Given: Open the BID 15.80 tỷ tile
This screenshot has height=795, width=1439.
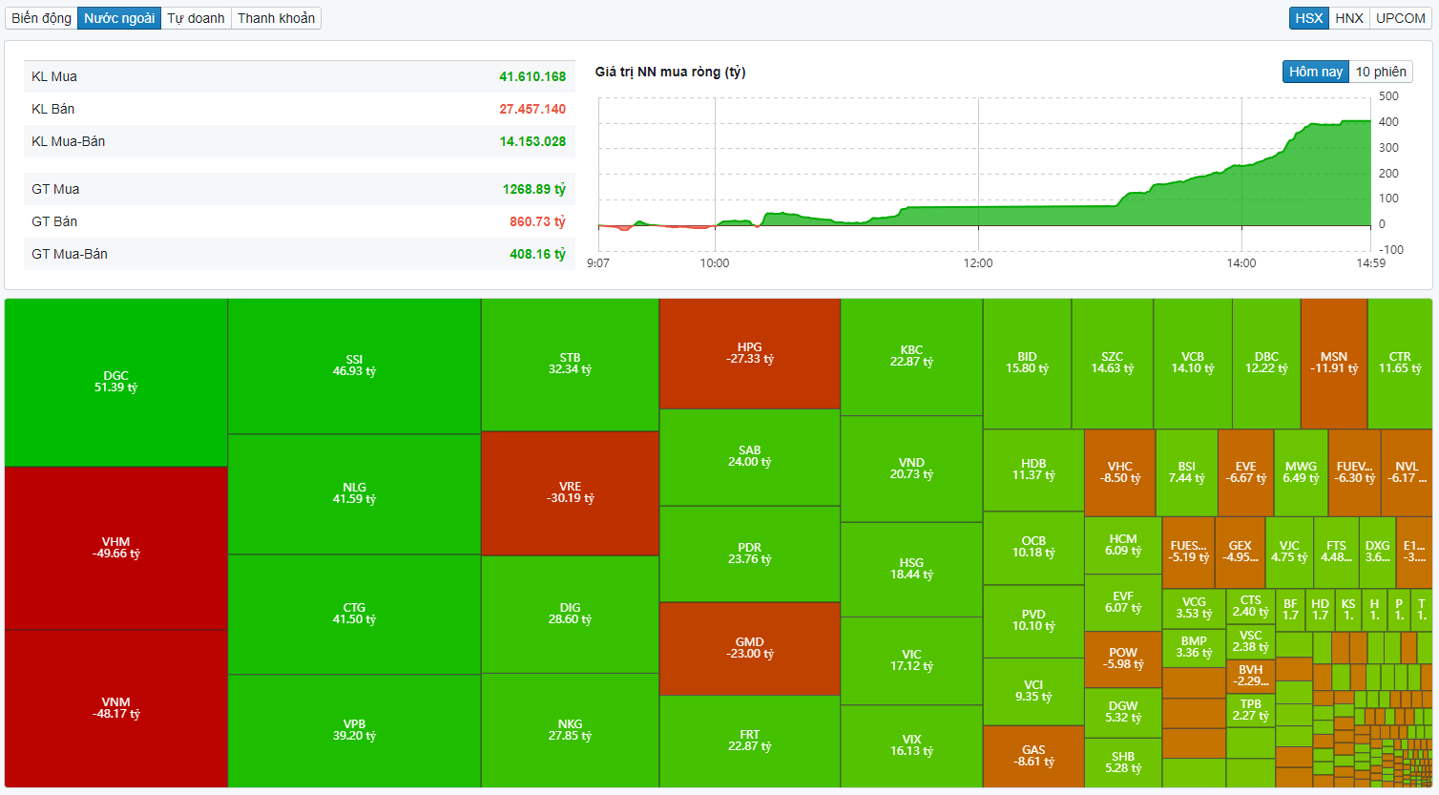Looking at the screenshot, I should [1027, 363].
